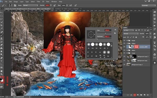Click the Layers panel tab
157x98 pixels.
(x=125, y=28)
